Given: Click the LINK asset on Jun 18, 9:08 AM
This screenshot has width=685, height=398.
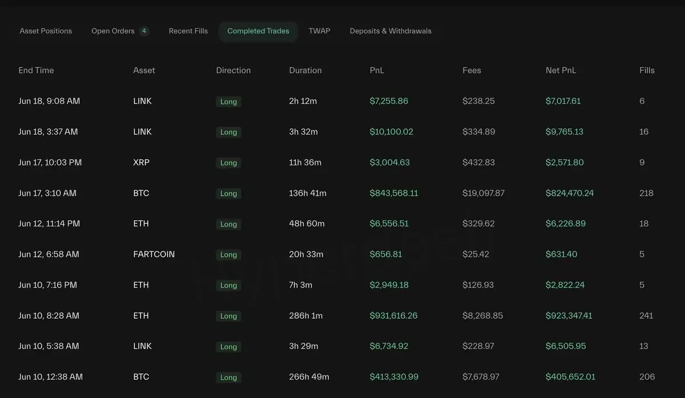Looking at the screenshot, I should [x=142, y=101].
